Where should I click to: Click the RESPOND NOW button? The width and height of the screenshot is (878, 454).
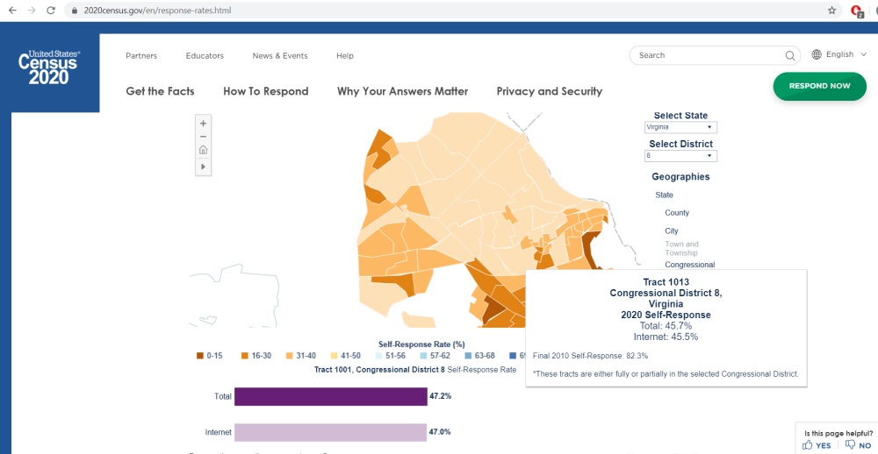click(x=819, y=86)
